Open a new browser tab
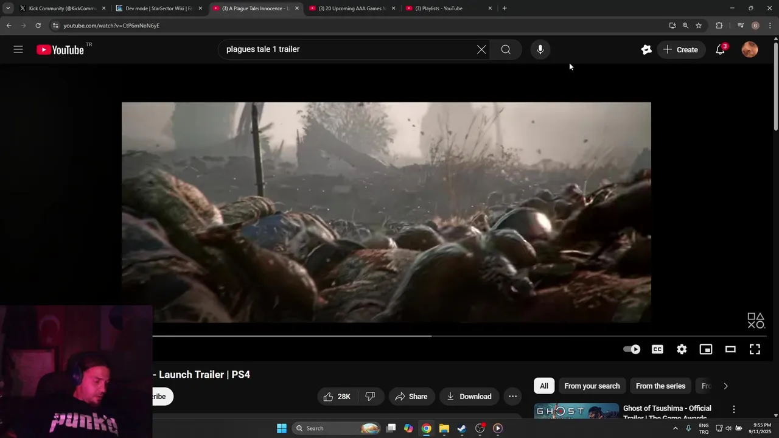Screen dimensions: 779x438 pos(505,9)
